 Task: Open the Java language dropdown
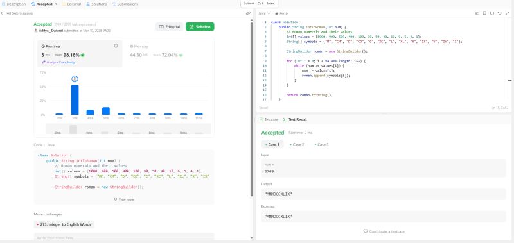tap(264, 13)
